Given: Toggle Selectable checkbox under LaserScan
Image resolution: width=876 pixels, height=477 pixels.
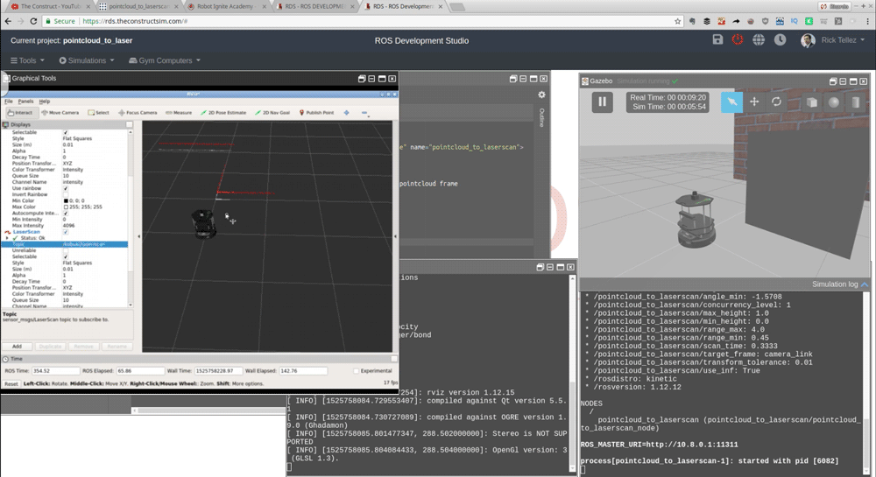Looking at the screenshot, I should (x=66, y=256).
